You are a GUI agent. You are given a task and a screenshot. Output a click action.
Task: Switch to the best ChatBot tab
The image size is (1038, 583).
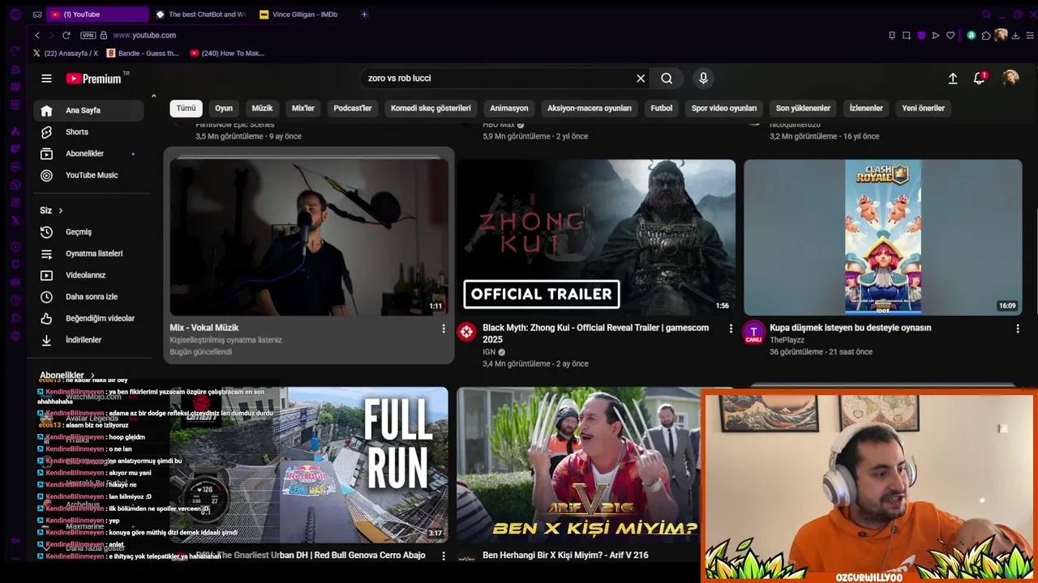(201, 15)
